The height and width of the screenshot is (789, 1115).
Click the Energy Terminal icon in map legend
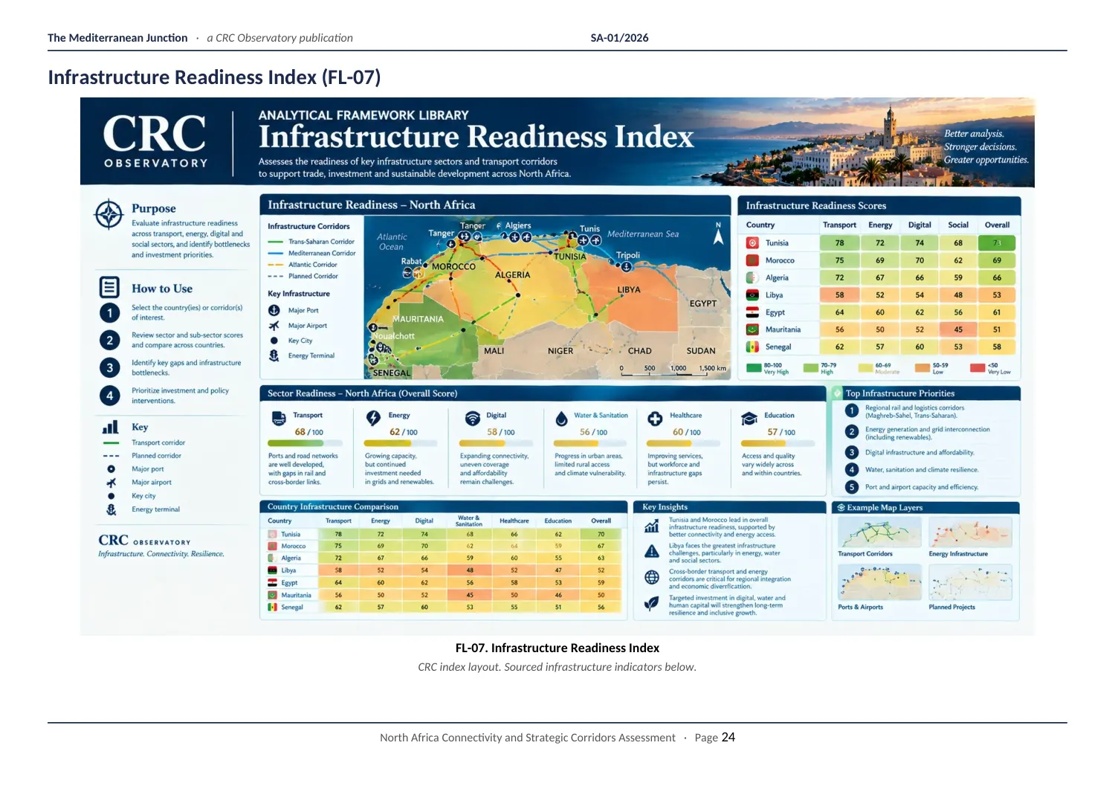tap(274, 355)
